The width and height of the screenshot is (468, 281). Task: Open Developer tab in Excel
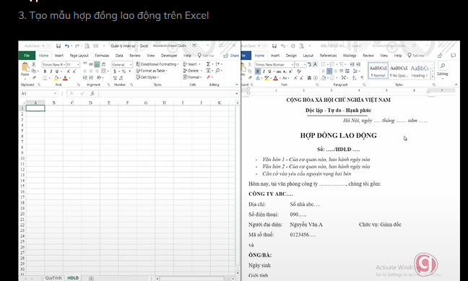169,56
